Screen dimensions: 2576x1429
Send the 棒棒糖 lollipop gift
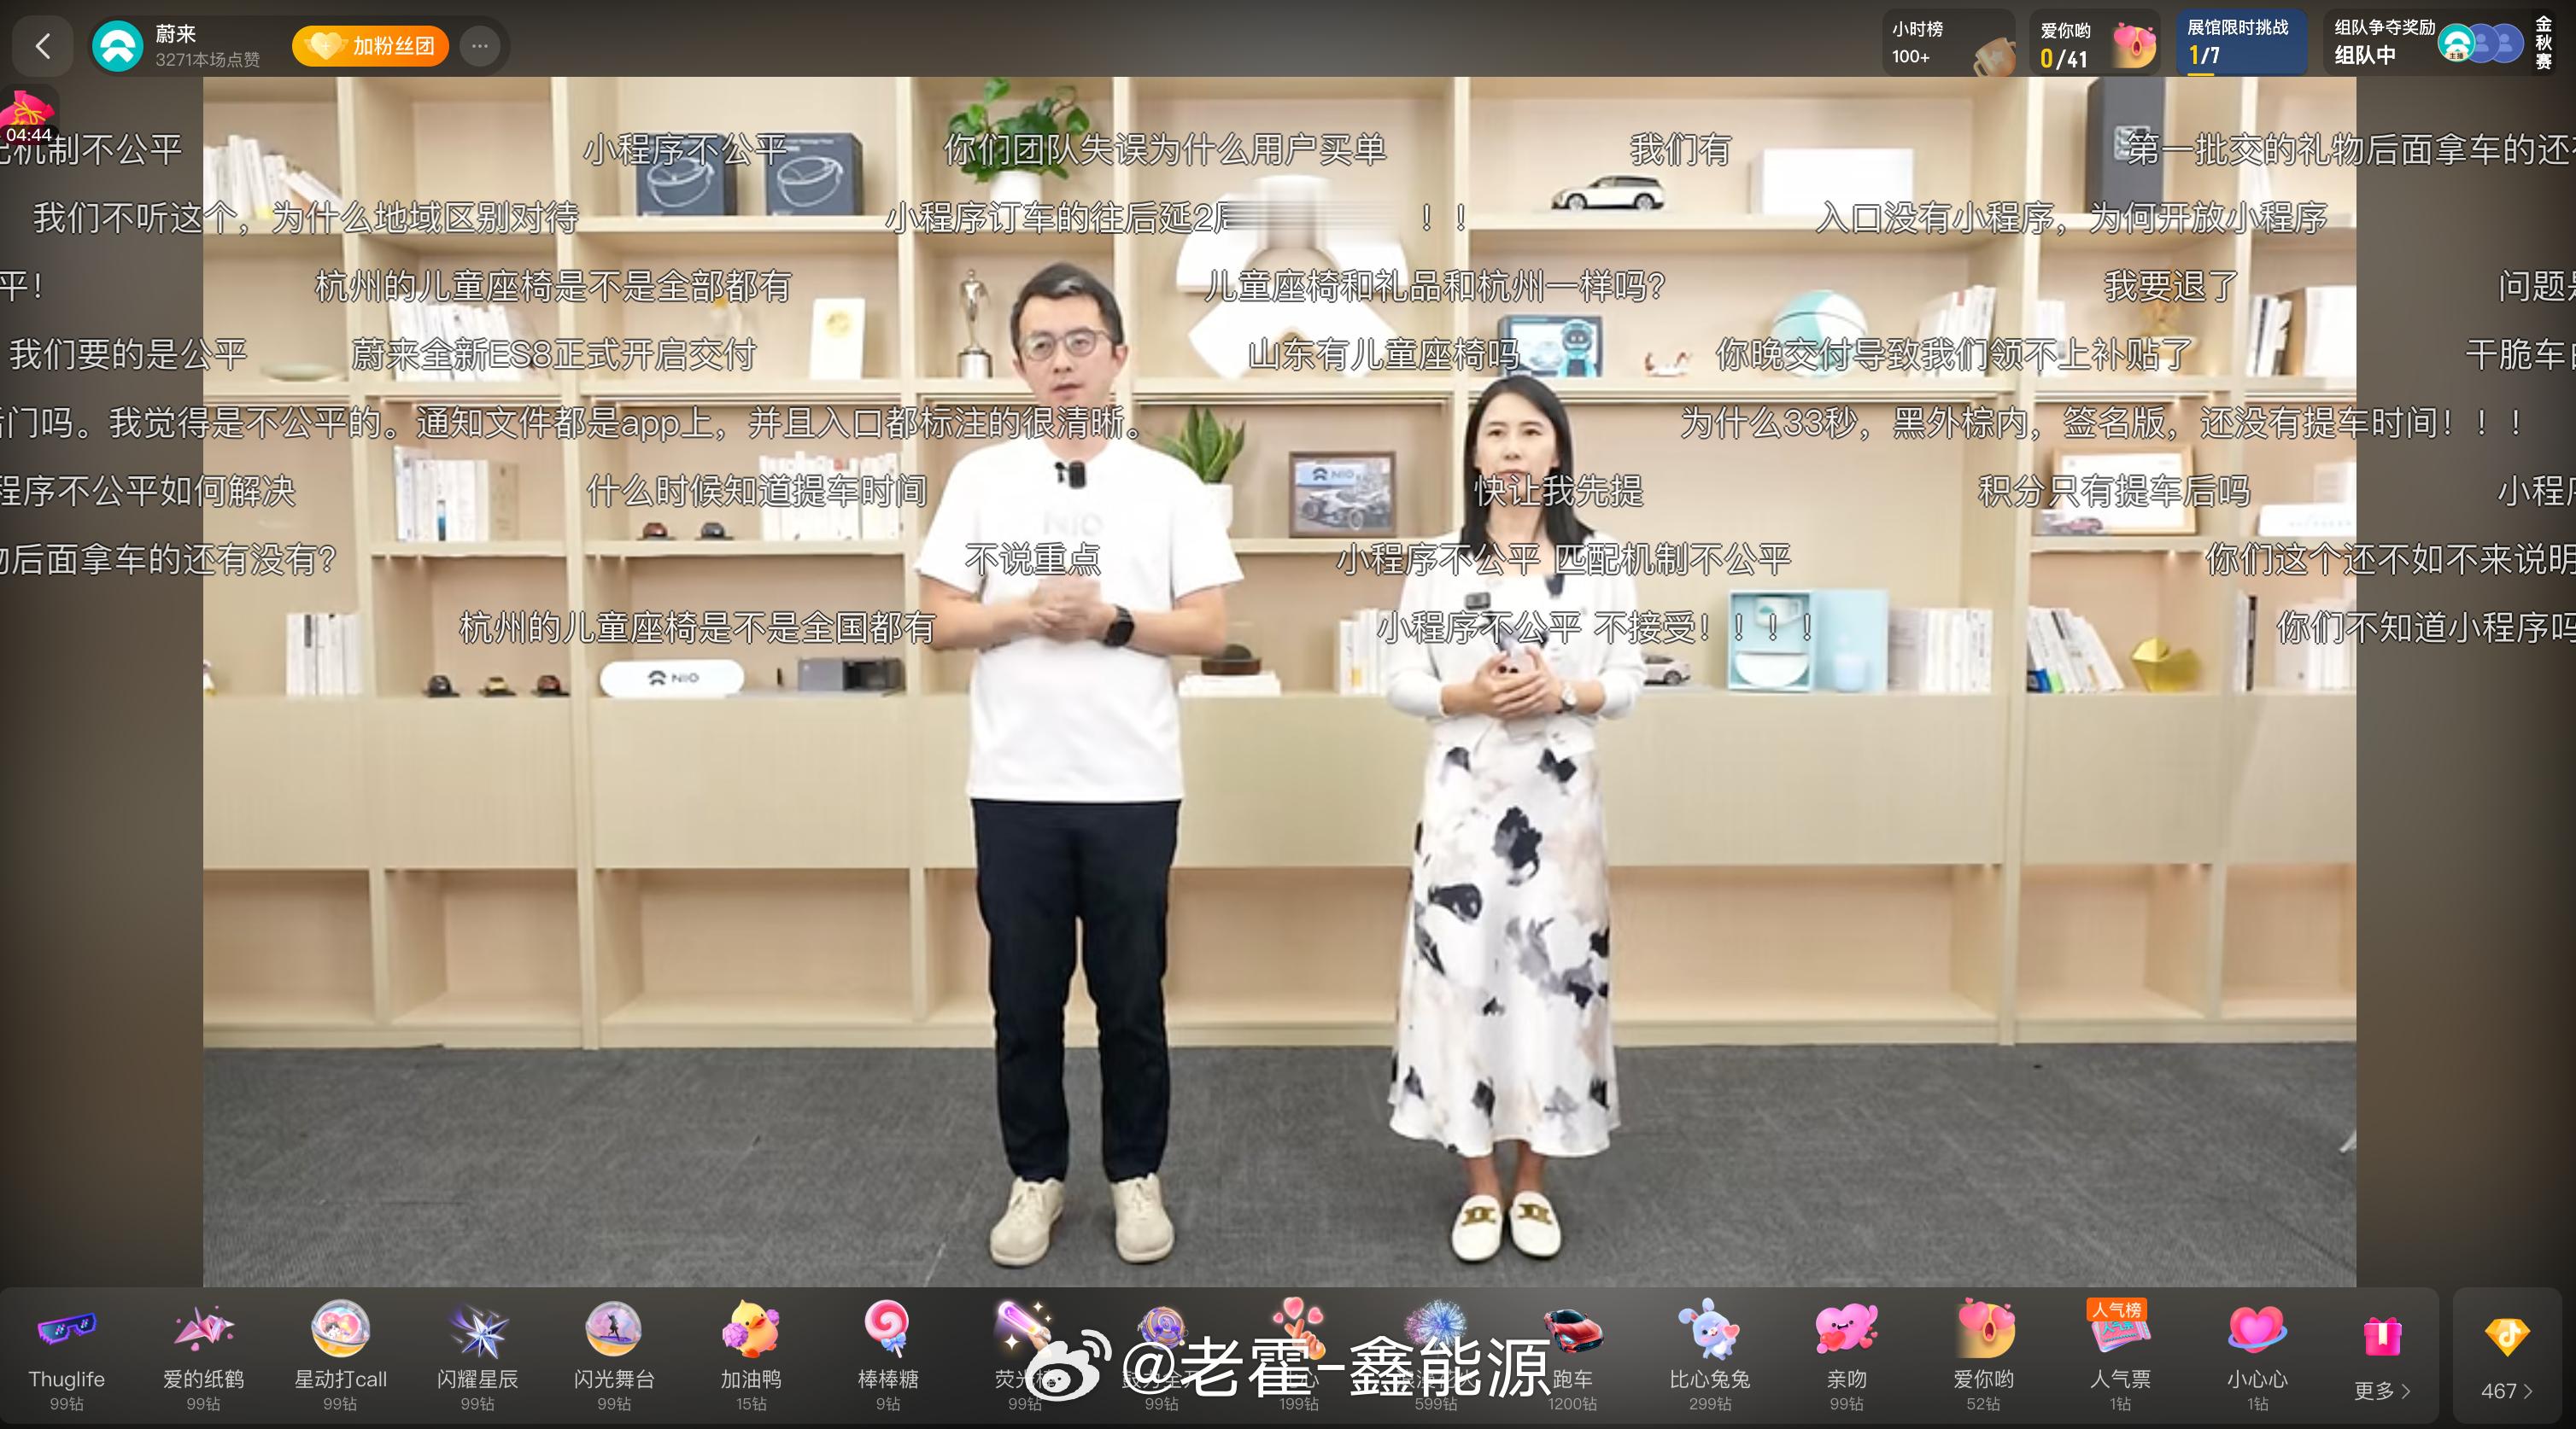[888, 1357]
